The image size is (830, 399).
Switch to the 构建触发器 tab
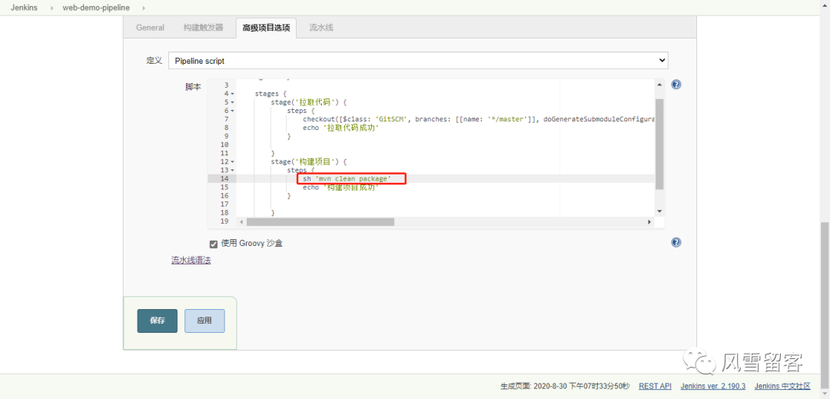pos(203,28)
